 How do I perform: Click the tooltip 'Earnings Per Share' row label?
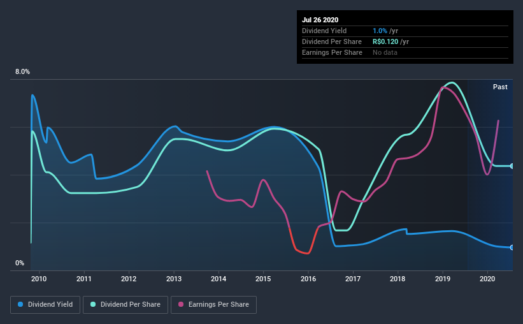(x=333, y=52)
